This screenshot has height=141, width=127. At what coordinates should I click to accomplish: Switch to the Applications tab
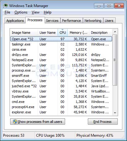click(x=15, y=21)
